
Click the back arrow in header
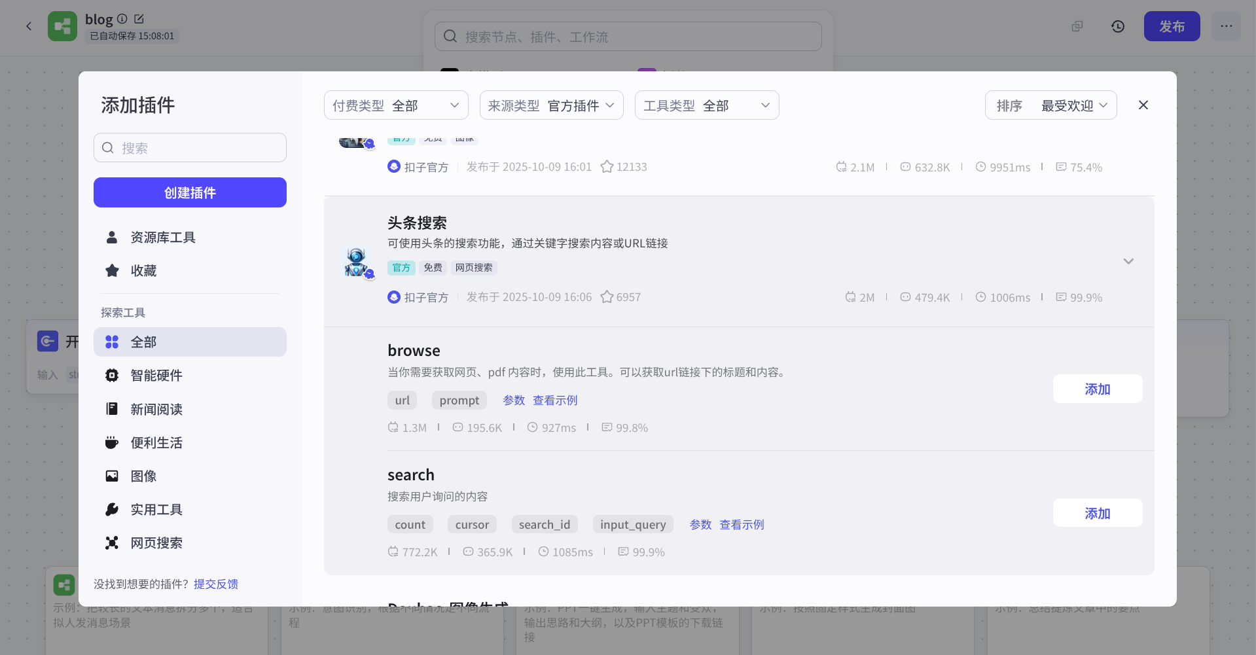tap(29, 26)
